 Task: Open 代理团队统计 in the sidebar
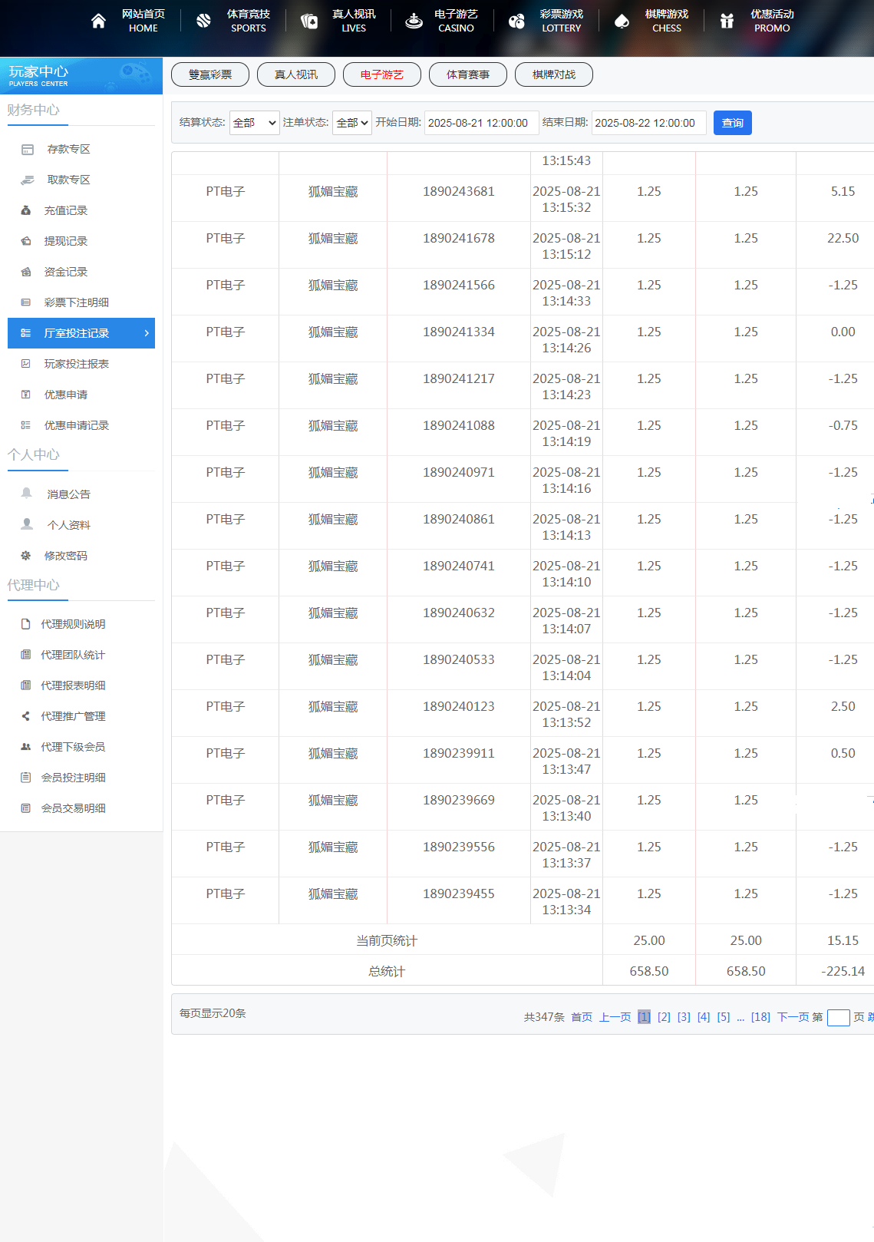[73, 655]
